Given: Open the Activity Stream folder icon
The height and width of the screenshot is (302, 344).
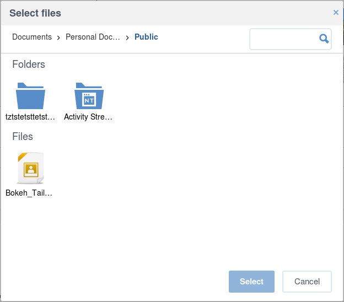Looking at the screenshot, I should [x=89, y=96].
